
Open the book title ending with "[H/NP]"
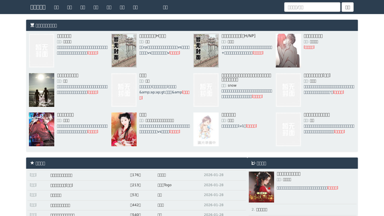coord(238,36)
